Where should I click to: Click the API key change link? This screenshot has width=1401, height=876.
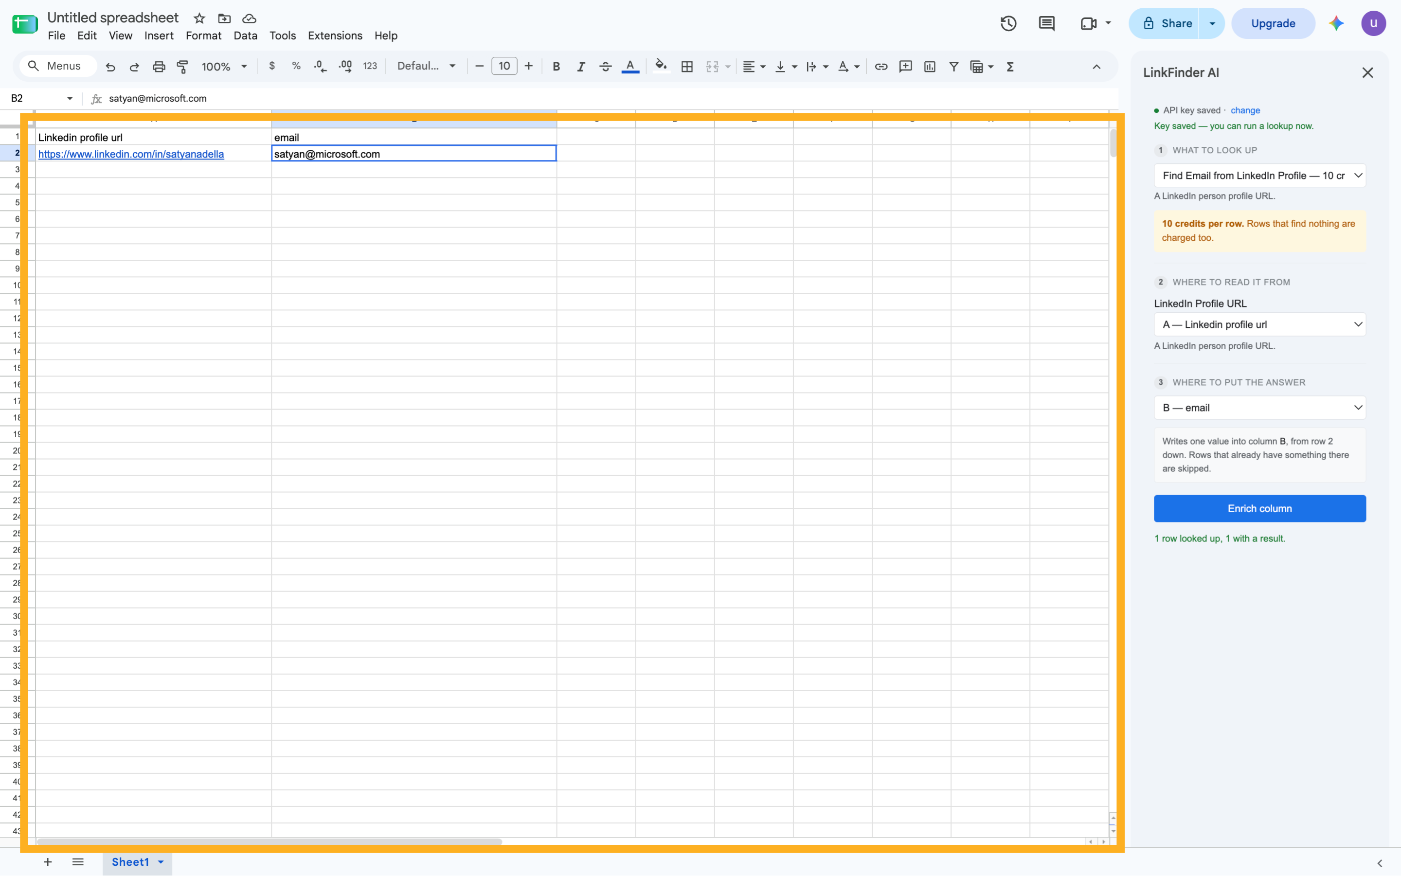(x=1244, y=110)
